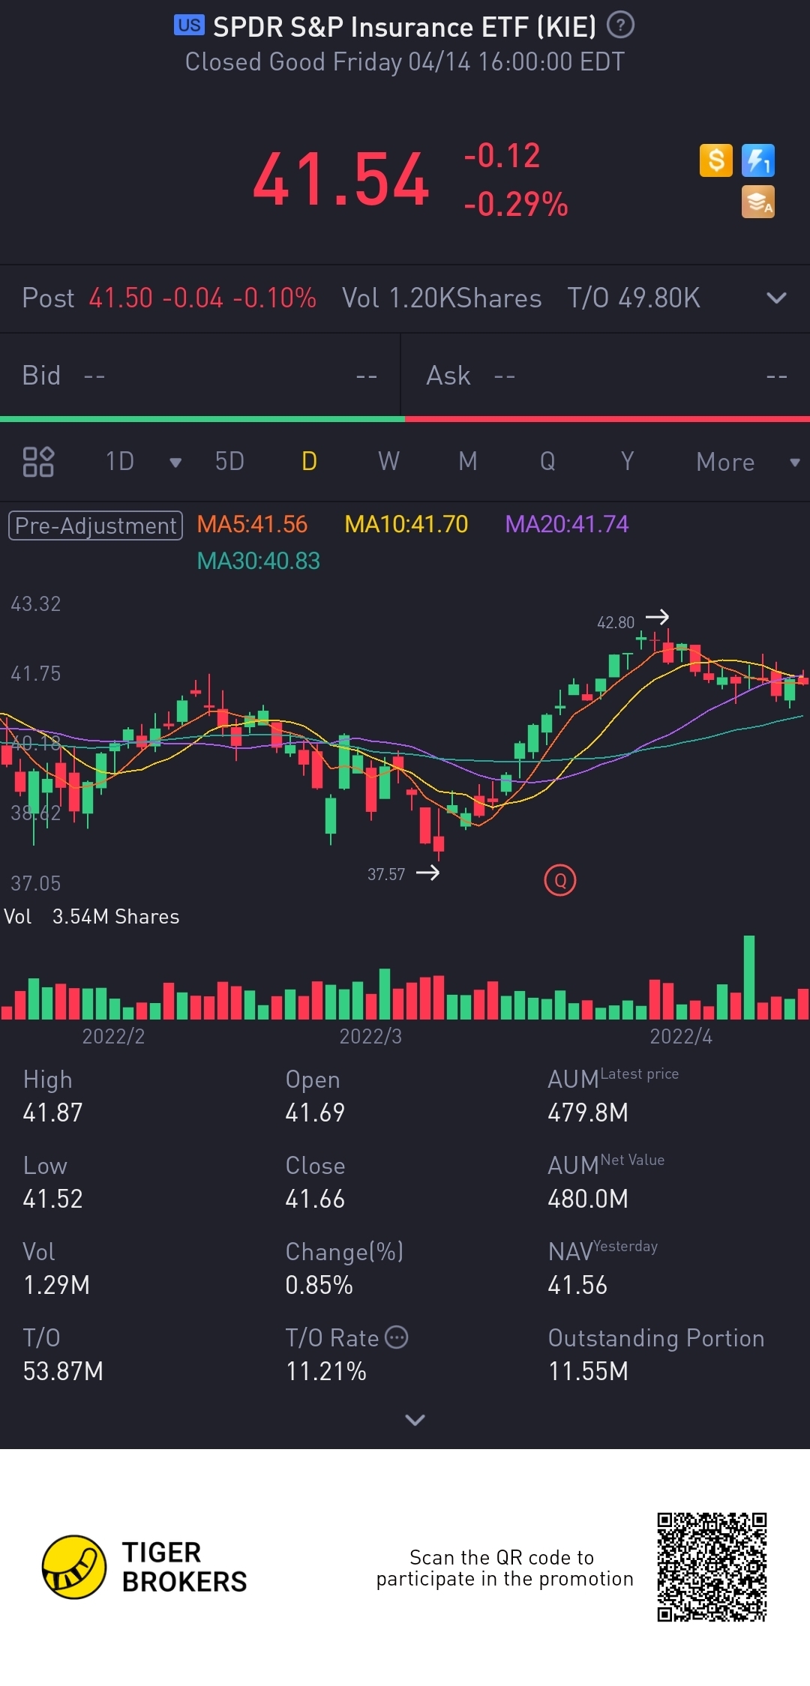Tap the QR code image
The image size is (810, 1686).
point(712,1567)
